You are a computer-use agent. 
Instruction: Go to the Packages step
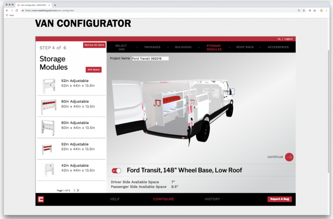[152, 47]
